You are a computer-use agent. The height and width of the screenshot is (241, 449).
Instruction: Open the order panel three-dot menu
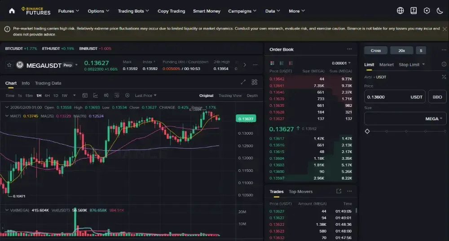click(x=444, y=50)
